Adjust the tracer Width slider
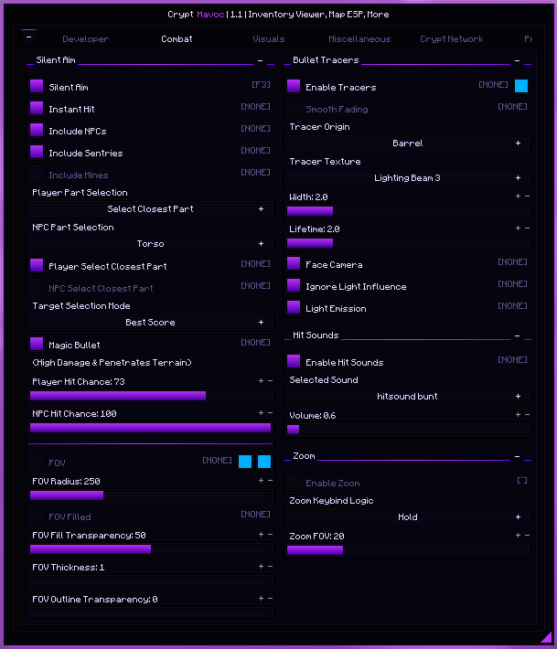This screenshot has width=557, height=649. point(408,211)
